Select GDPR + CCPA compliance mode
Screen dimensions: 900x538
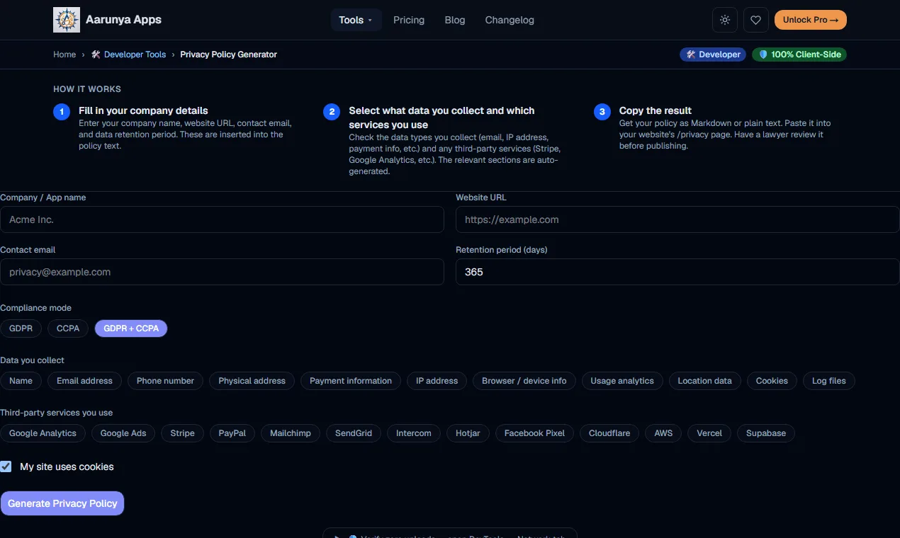[131, 328]
